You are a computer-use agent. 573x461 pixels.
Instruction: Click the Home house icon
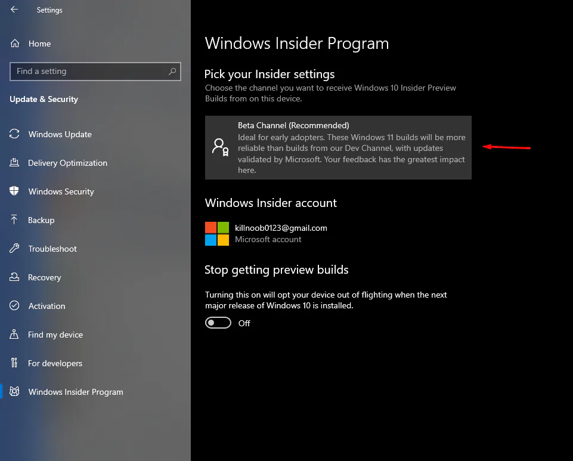[x=15, y=44]
